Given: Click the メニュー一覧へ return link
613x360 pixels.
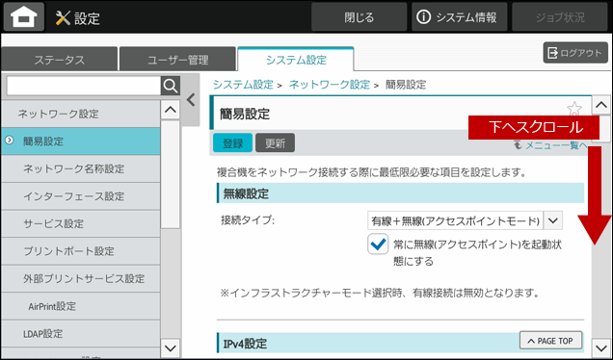Looking at the screenshot, I should click(x=551, y=145).
